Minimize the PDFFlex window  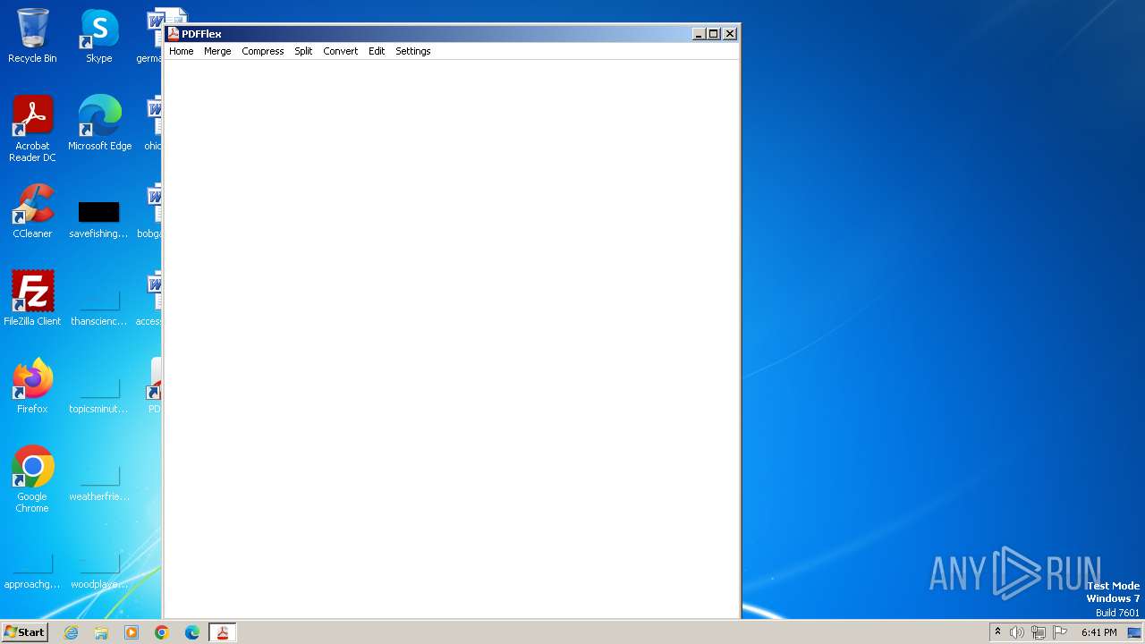[698, 34]
